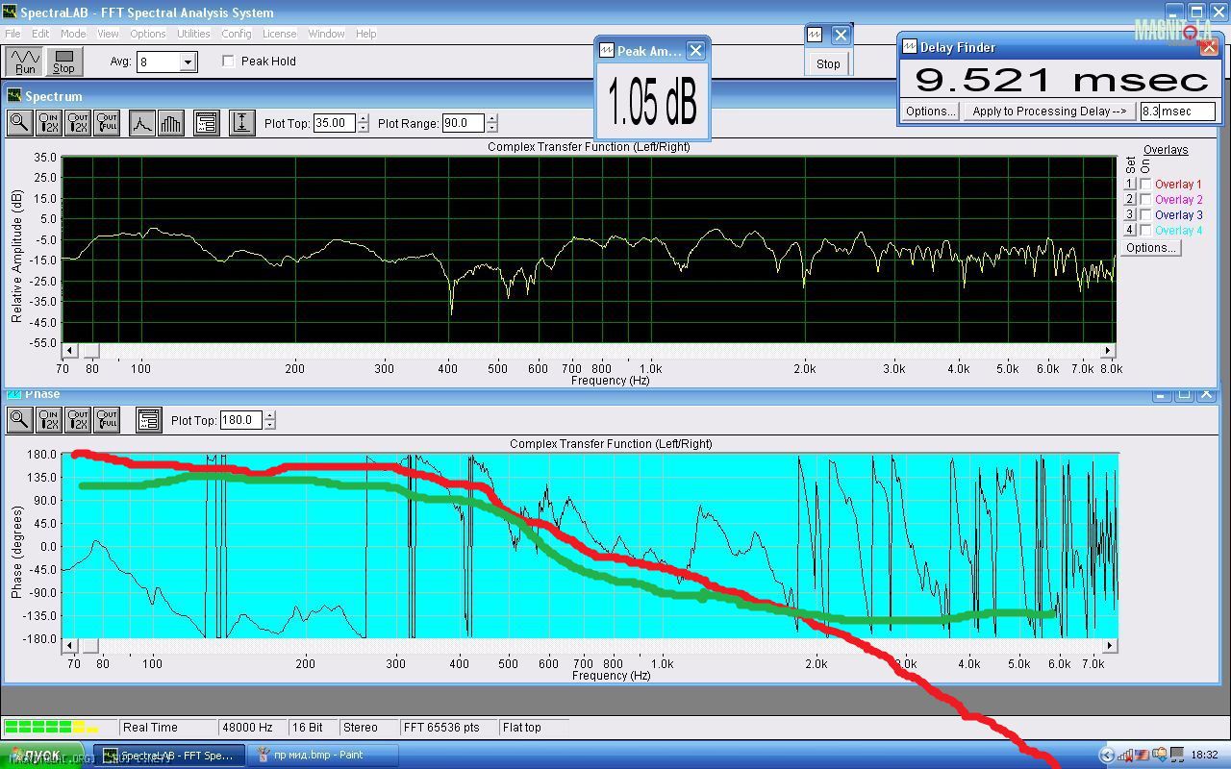The width and height of the screenshot is (1231, 769).
Task: Zoom out 2X on the Spectrum plot
Action: click(78, 123)
